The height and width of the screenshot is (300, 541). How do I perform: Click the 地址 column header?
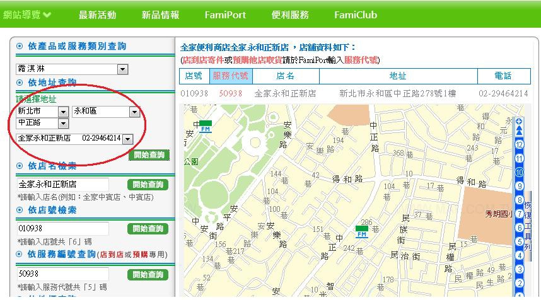click(x=398, y=76)
